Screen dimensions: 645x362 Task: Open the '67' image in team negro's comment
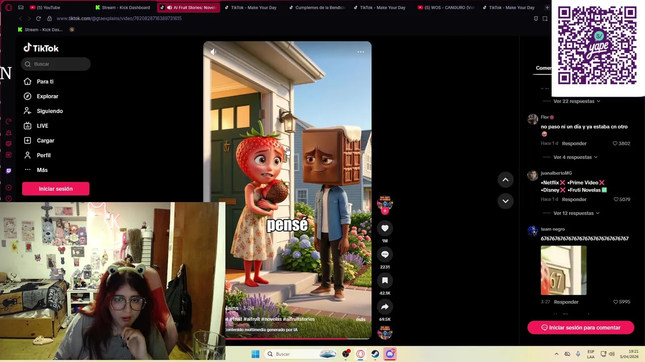coord(563,270)
